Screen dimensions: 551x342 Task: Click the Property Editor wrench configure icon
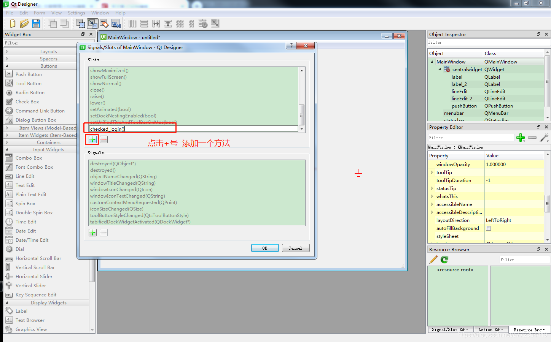544,138
